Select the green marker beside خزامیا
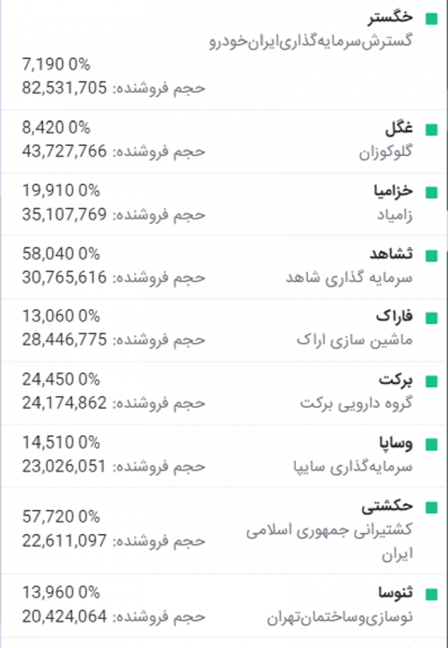The height and width of the screenshot is (648, 448). (432, 193)
